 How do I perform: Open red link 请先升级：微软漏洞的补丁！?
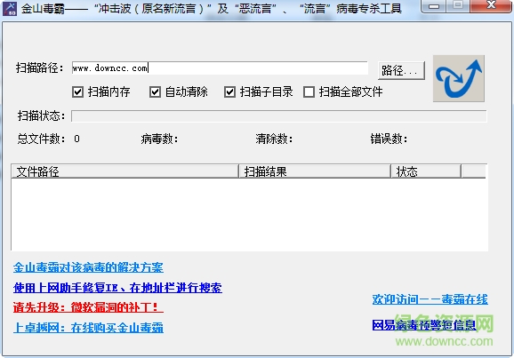tap(88, 307)
